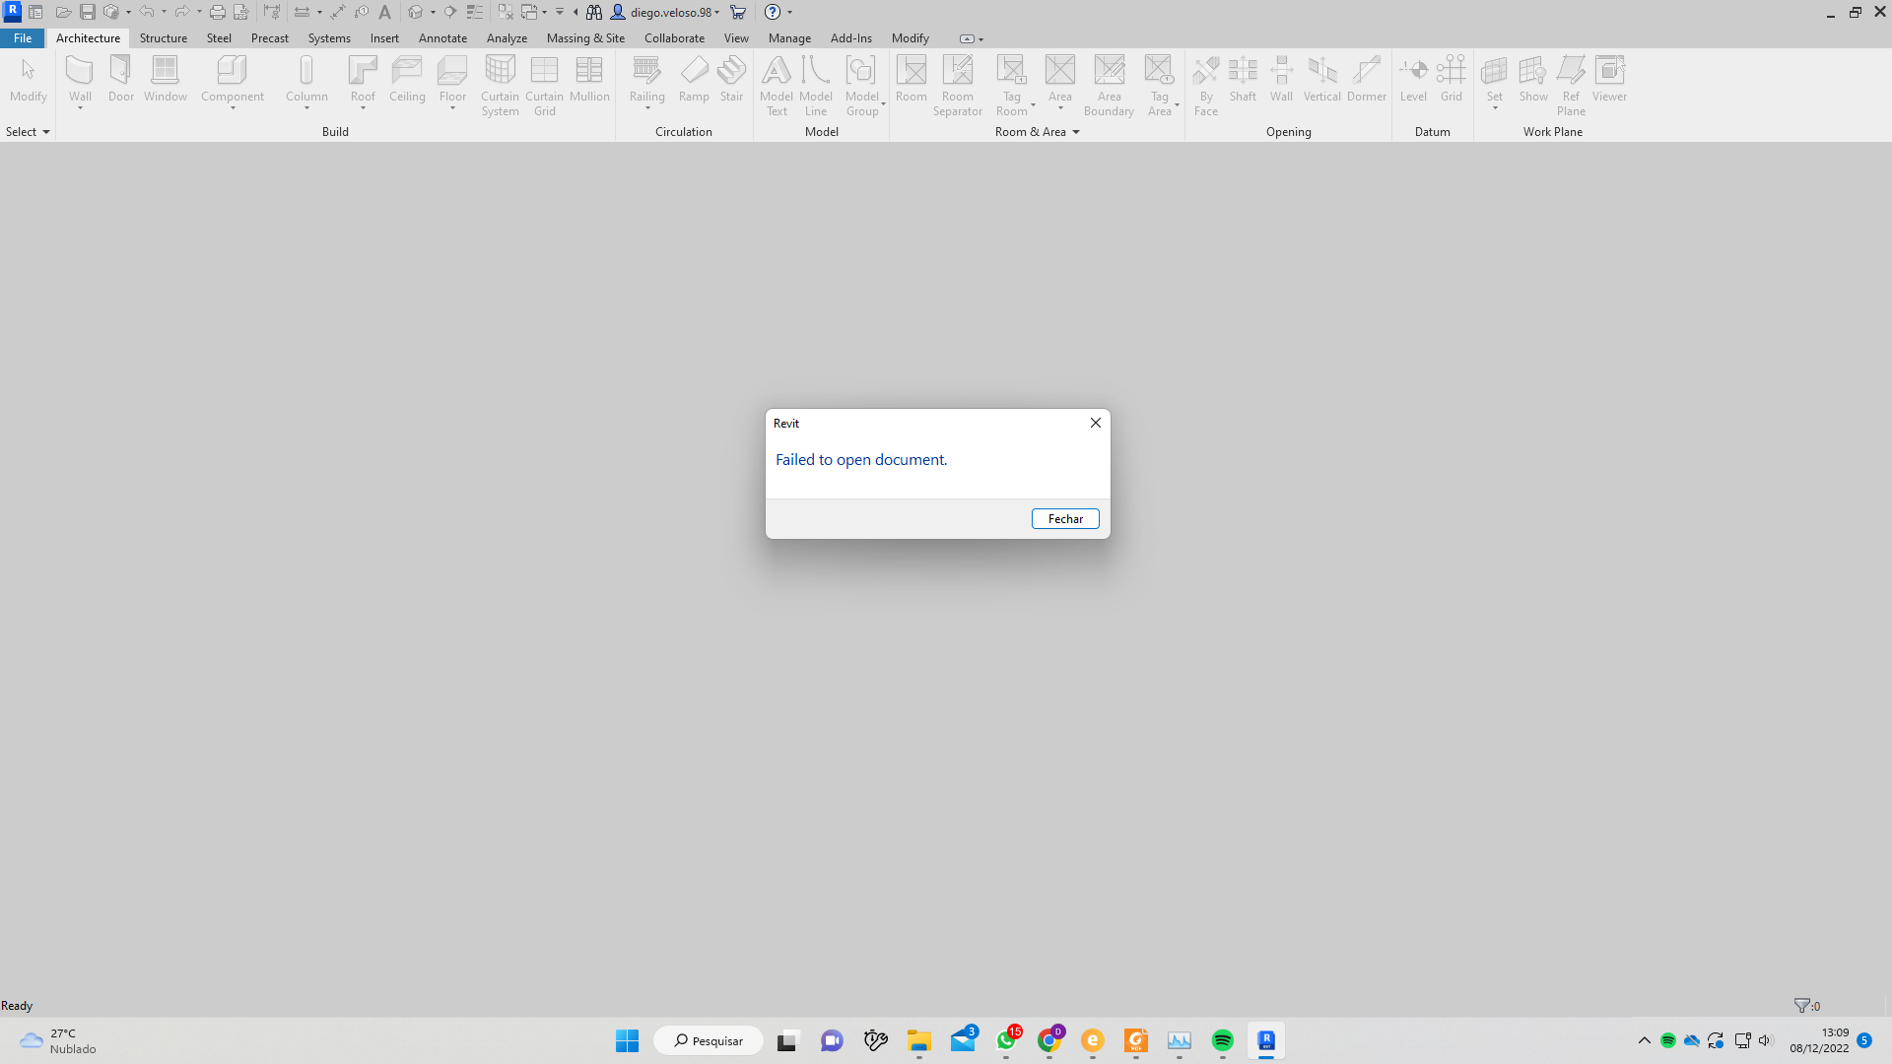Click the Open folder icon in quick access toolbar
1892x1064 pixels.
coord(62,12)
